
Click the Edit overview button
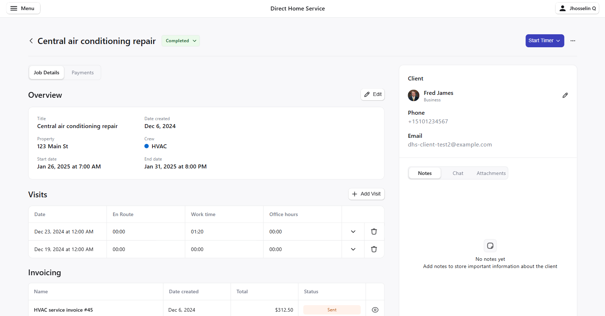[x=372, y=95]
